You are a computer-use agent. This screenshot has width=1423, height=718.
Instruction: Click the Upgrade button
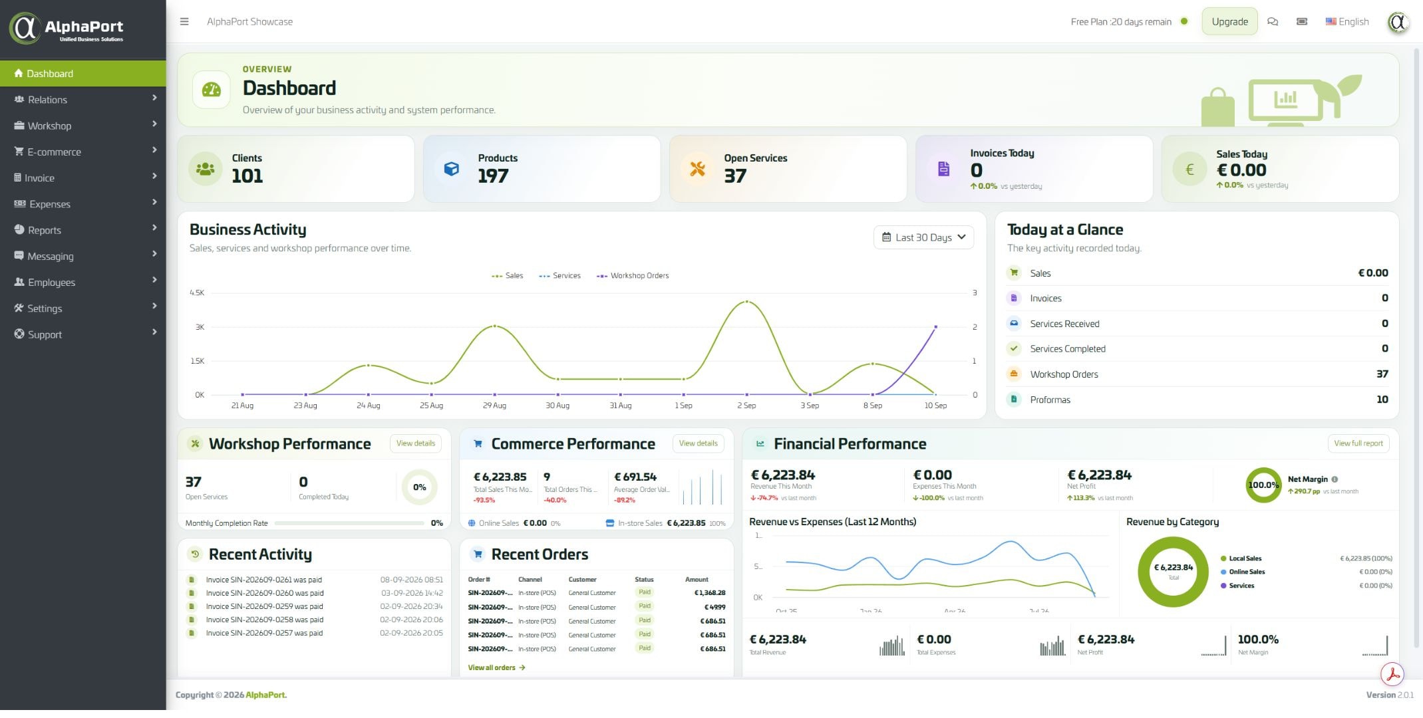pyautogui.click(x=1229, y=21)
